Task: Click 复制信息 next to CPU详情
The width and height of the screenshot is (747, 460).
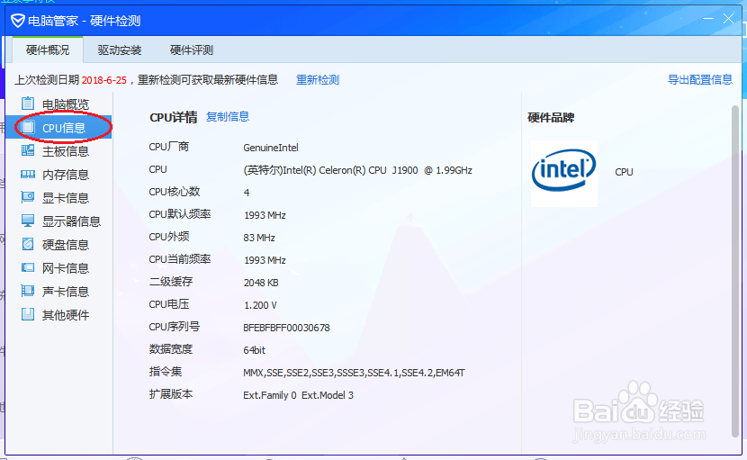Action: (228, 117)
